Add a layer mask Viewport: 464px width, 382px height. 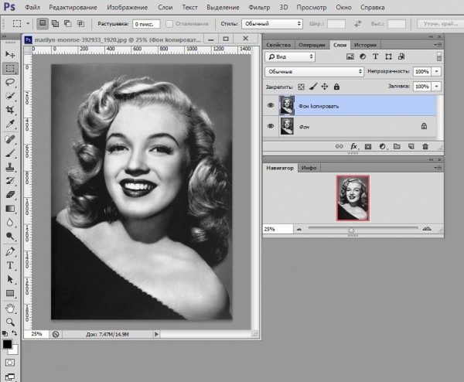point(367,145)
